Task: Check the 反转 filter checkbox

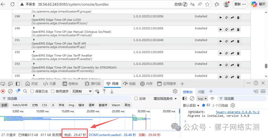Action: click(x=136, y=98)
